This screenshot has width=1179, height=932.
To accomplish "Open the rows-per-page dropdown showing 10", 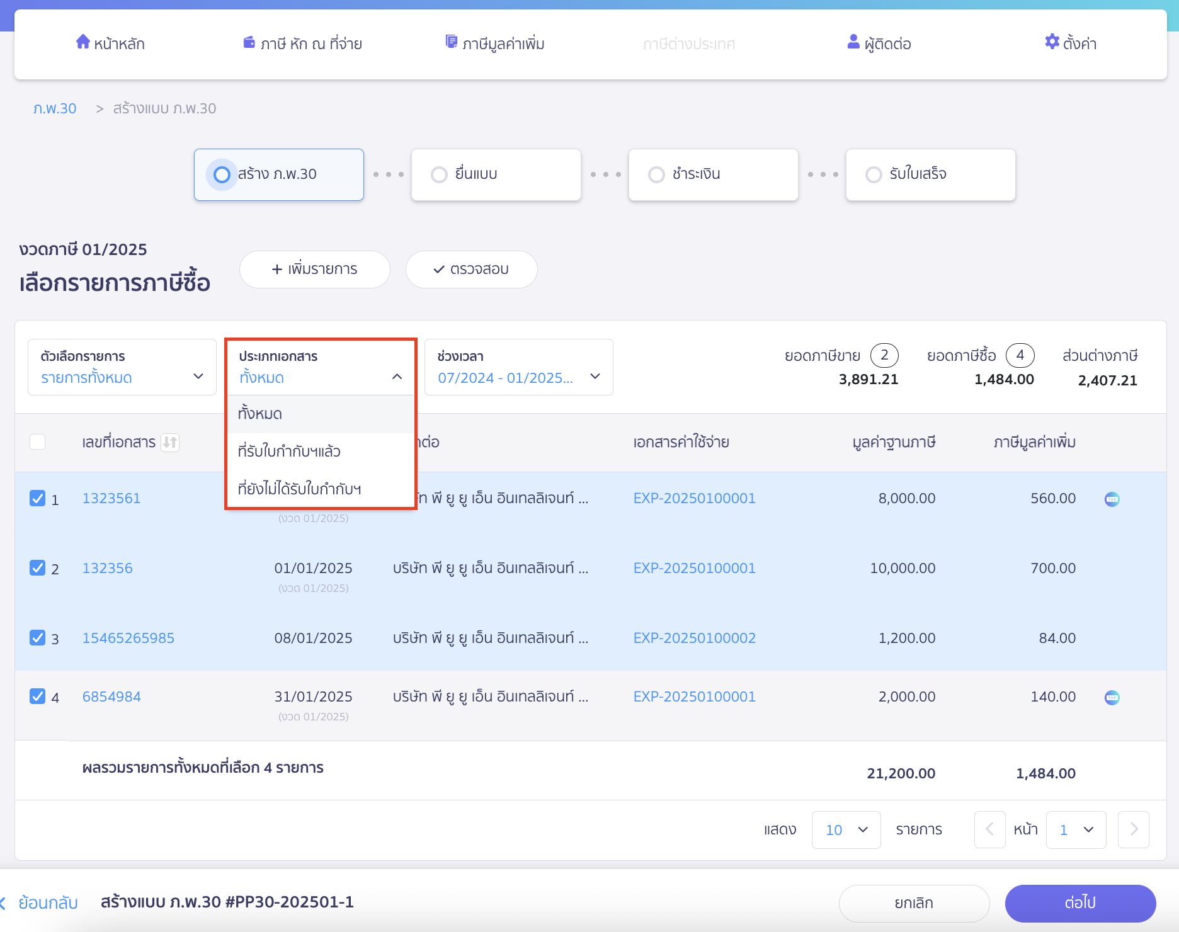I will tap(846, 830).
